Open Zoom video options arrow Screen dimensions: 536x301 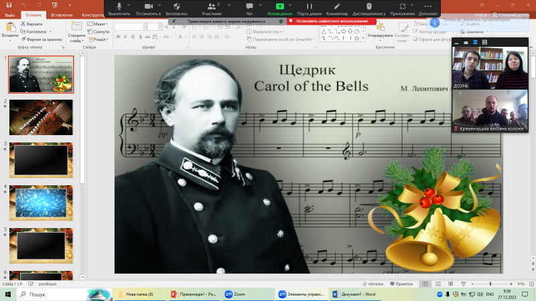pyautogui.click(x=159, y=5)
